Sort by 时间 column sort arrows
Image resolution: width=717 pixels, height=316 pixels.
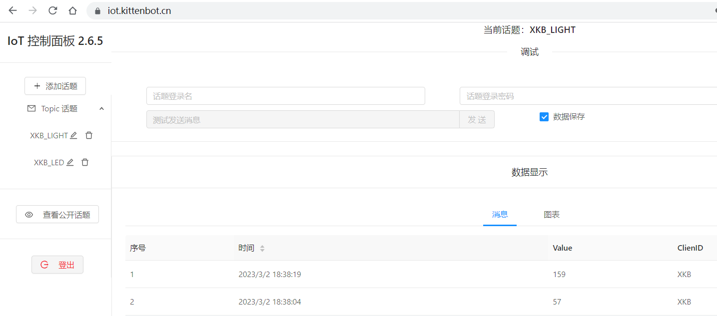tap(262, 248)
